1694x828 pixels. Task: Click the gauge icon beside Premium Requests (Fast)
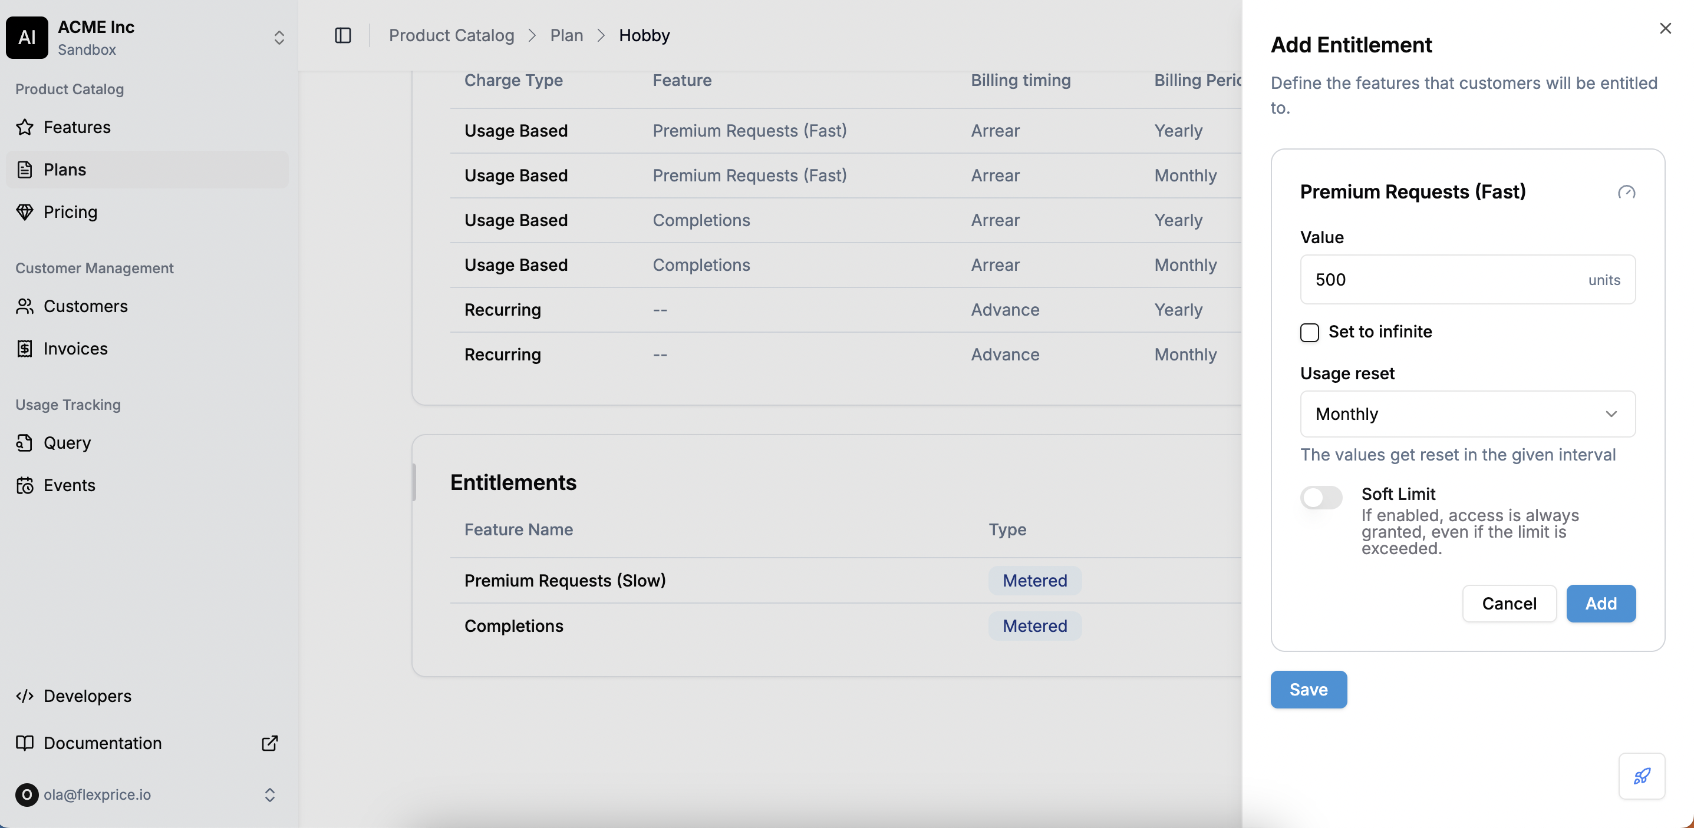1626,192
